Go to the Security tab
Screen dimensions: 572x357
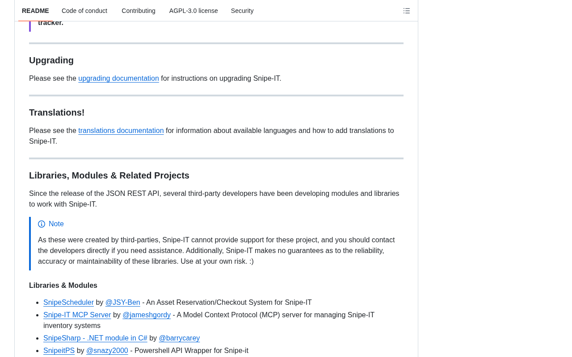click(242, 11)
